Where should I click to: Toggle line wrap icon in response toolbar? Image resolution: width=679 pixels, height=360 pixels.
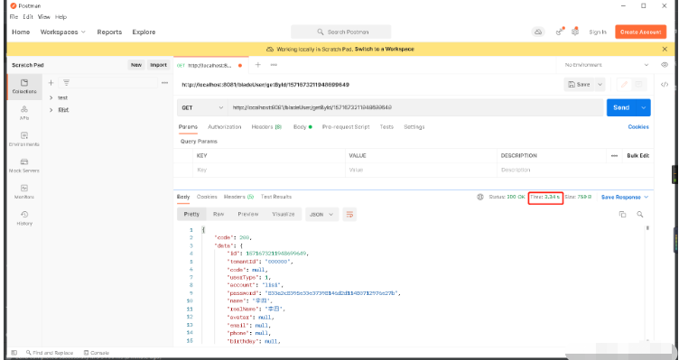coord(349,214)
